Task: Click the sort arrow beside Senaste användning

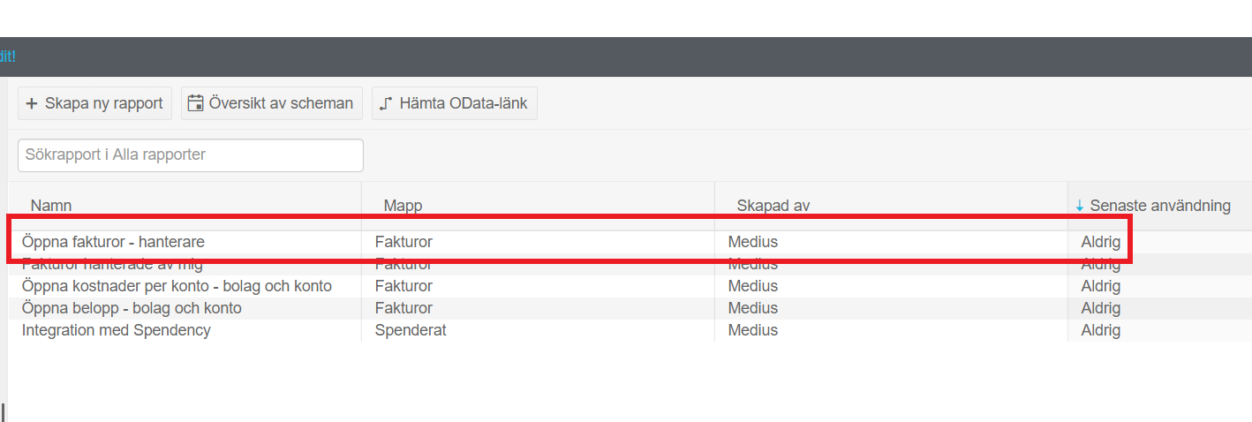Action: tap(1080, 206)
